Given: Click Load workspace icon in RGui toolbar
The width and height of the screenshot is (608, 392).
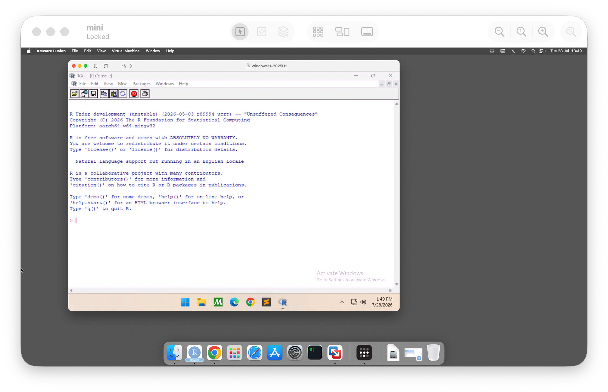Looking at the screenshot, I should click(84, 94).
